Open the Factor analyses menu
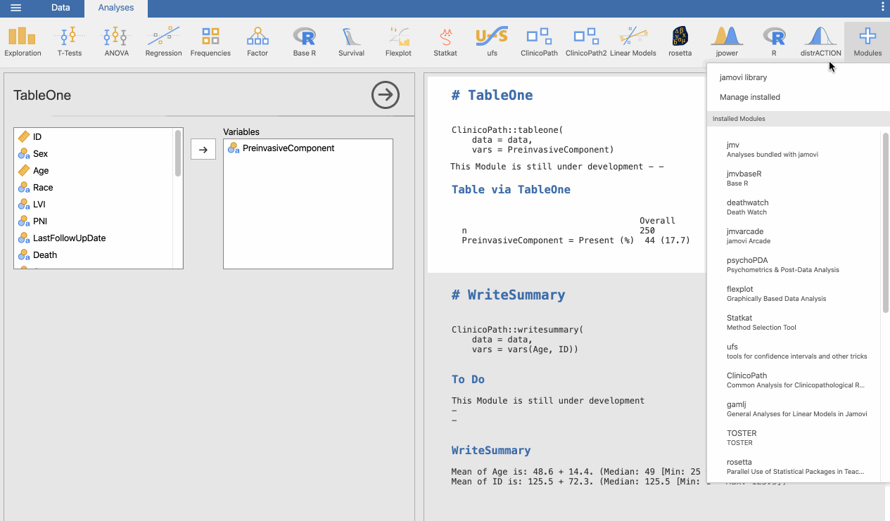 [258, 41]
